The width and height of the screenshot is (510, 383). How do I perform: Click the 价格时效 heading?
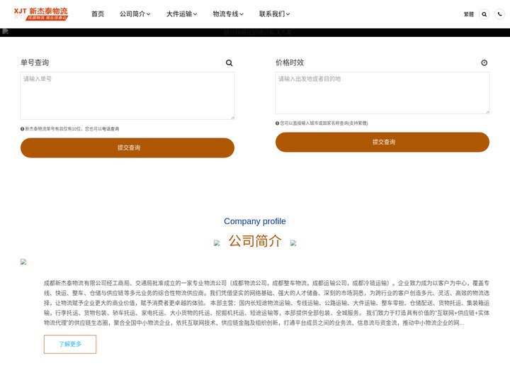tap(290, 62)
